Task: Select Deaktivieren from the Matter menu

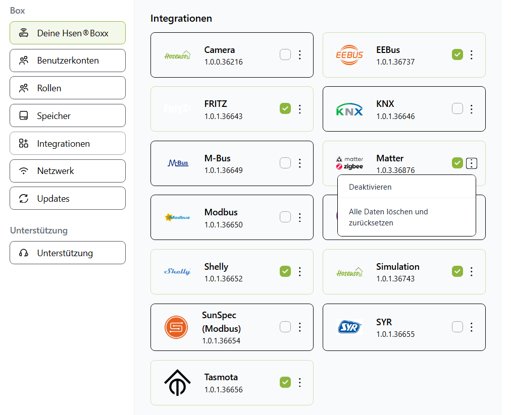Action: pos(370,187)
